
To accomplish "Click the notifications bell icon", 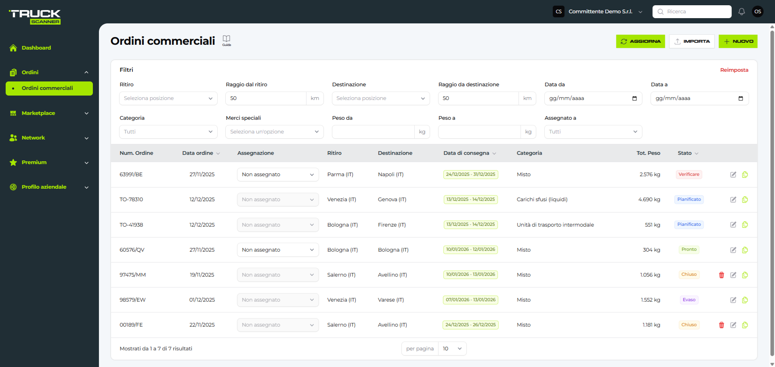I will tap(741, 12).
